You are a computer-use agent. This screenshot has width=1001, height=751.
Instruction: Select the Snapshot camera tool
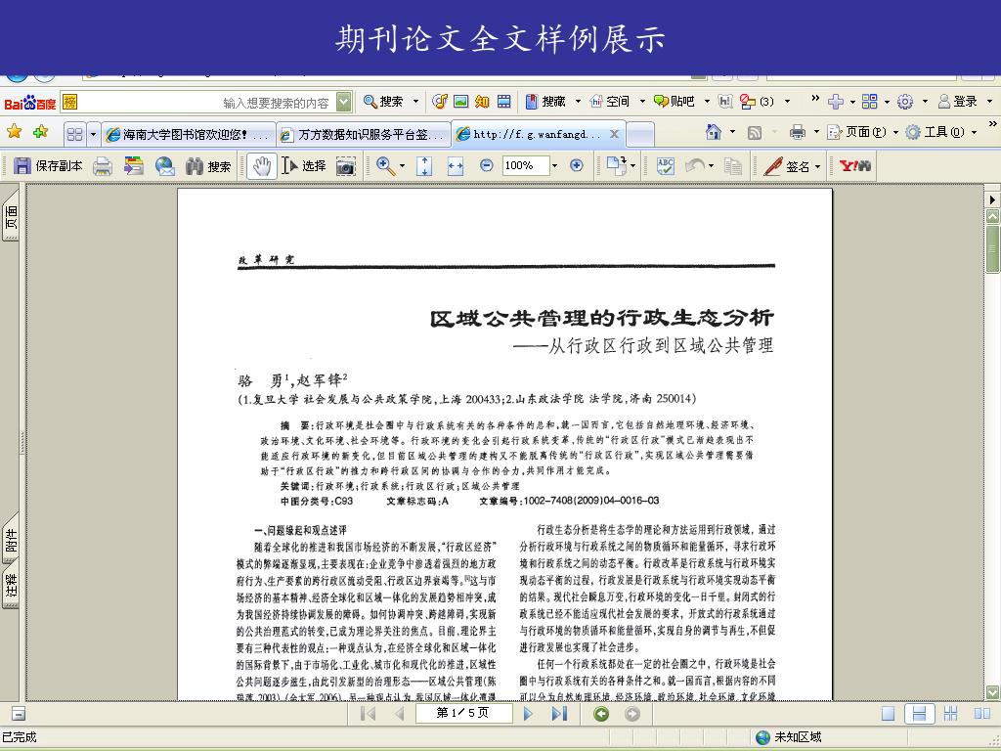click(345, 166)
